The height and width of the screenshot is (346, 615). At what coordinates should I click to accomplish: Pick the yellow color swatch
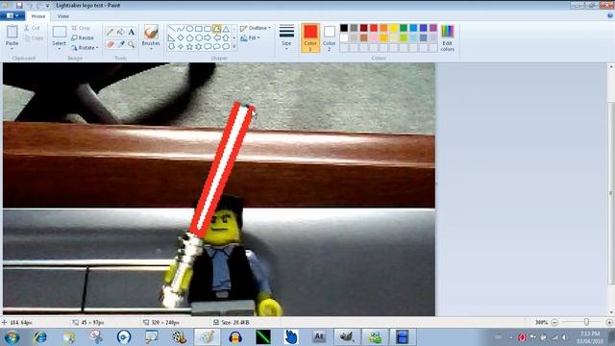393,28
